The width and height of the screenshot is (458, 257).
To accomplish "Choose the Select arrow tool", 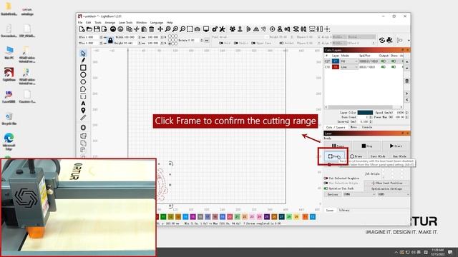I will 83,54.
